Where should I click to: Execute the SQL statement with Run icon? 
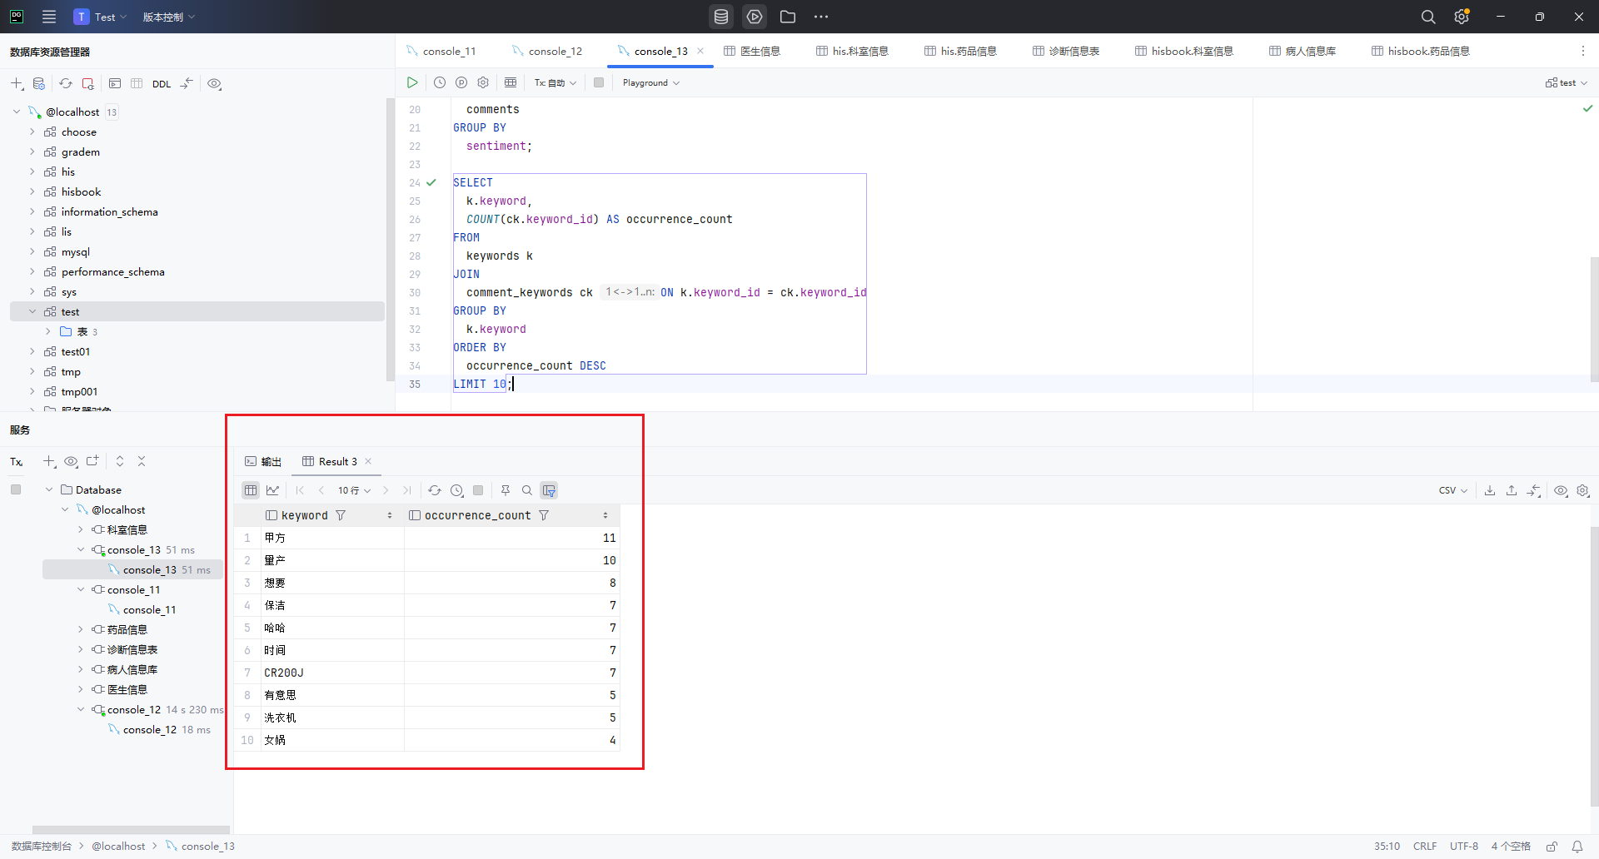(x=412, y=82)
